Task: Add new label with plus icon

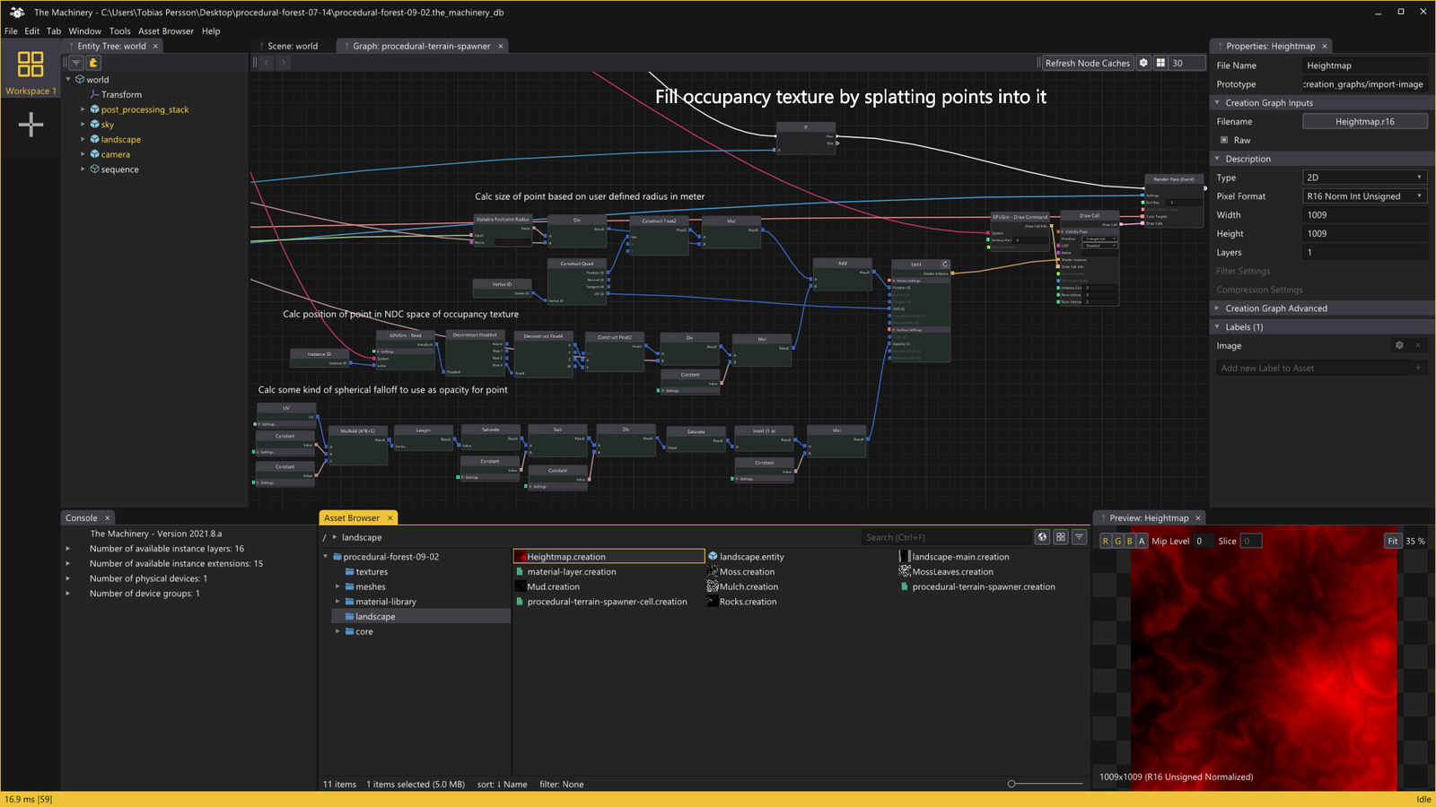Action: coord(1418,368)
